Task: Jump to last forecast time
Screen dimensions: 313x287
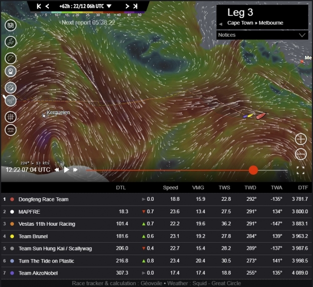Action: tap(135, 6)
